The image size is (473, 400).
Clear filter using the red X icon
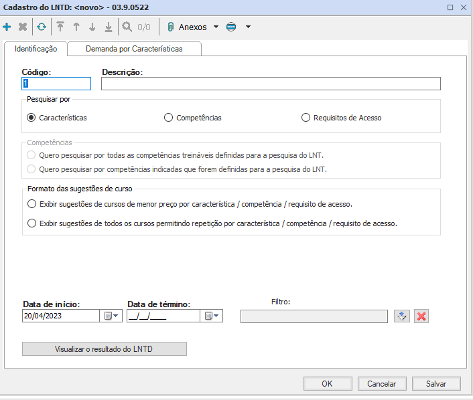[421, 316]
